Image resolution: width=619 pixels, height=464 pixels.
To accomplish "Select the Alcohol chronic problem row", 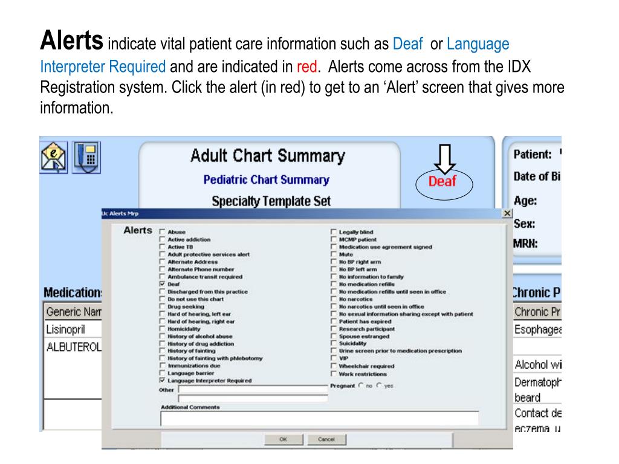I will (x=537, y=364).
